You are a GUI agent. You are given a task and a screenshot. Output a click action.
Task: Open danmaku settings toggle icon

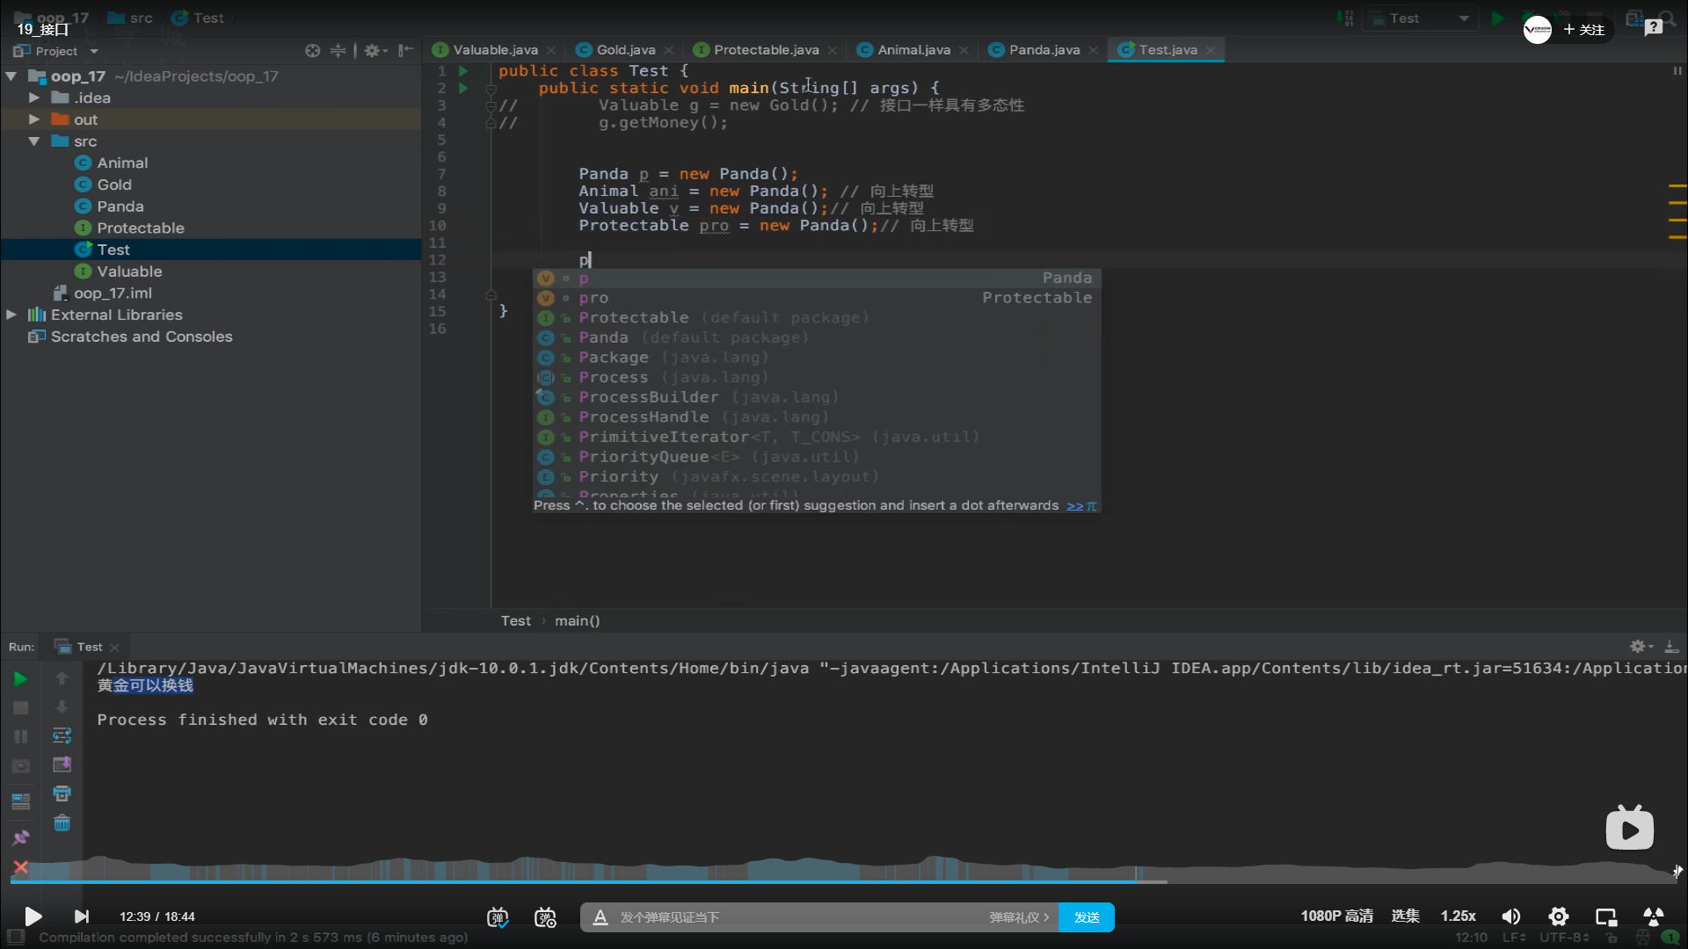coord(545,917)
